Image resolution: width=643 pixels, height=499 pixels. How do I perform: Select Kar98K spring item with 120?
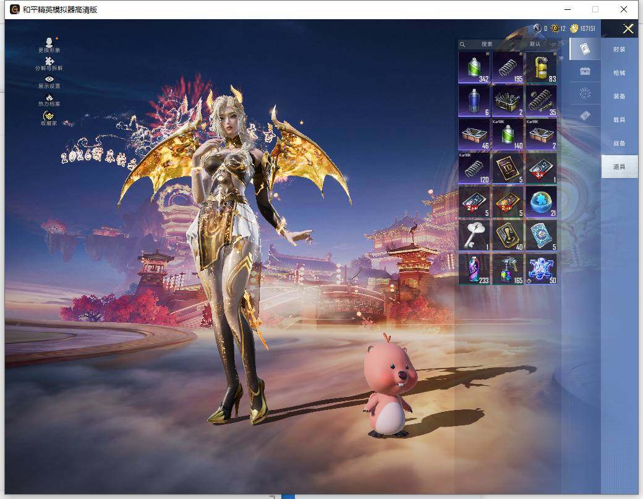point(474,169)
